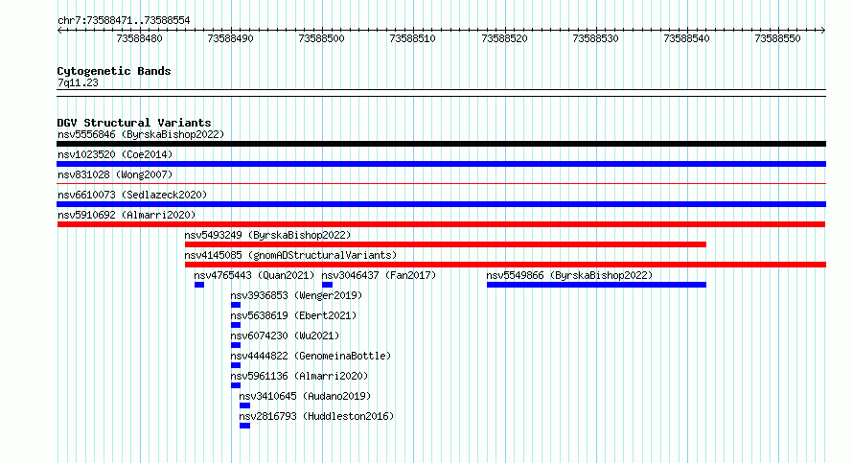Open the nsv3046437 (Fan2017) variant label
853x463 pixels.
[x=379, y=275]
